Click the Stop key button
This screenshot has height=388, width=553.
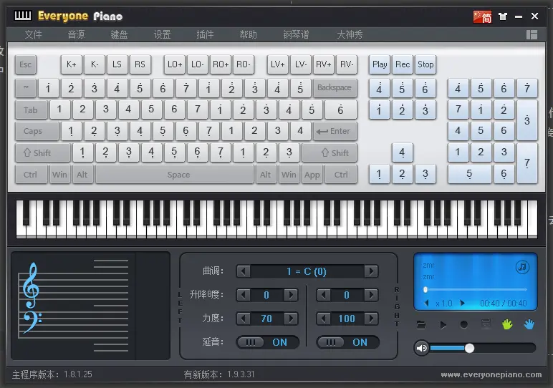pos(425,64)
